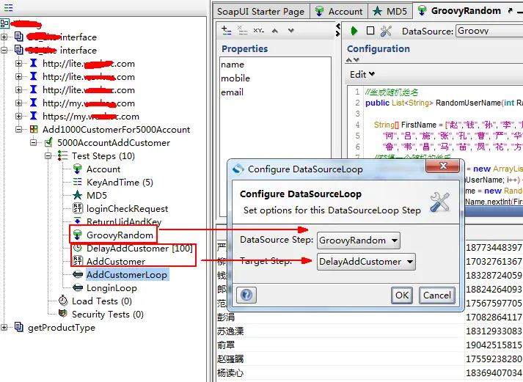Viewport: 523px width, 382px height.
Task: Detach the GroovyRandom tab arrow icon
Action: [x=510, y=11]
